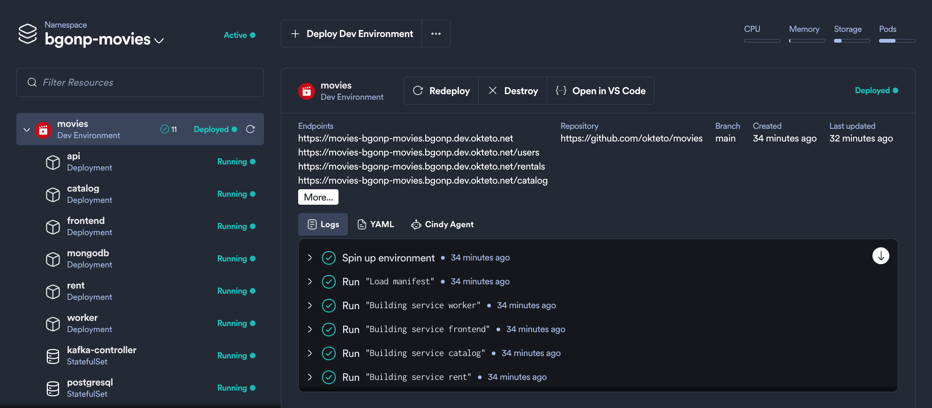Screen dimensions: 932x408
Task: Click the postgresql StatefulSet database icon
Action: 53,388
